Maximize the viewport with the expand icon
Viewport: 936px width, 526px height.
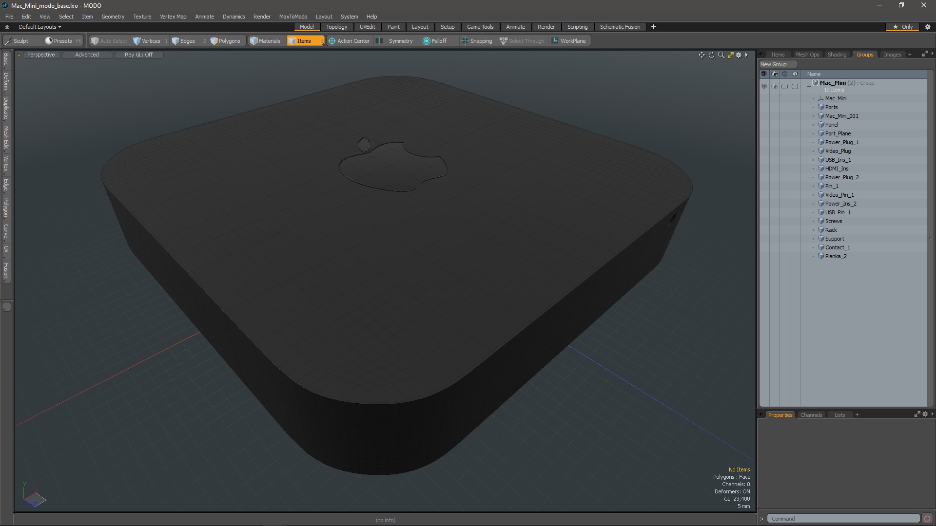(x=730, y=55)
